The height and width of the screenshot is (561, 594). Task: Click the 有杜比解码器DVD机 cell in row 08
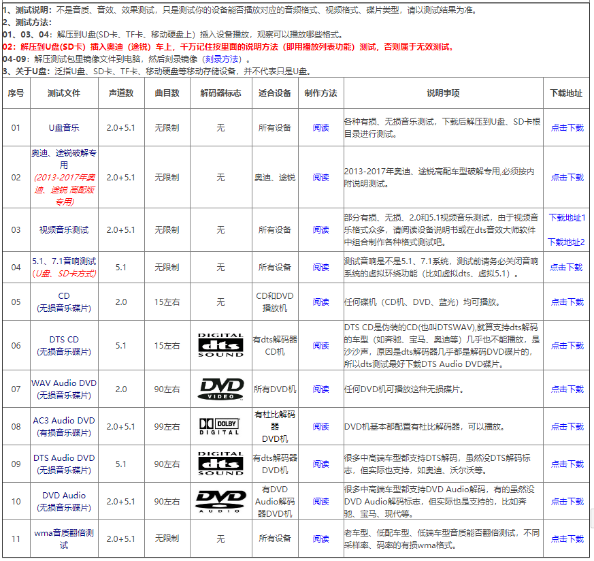[x=275, y=426]
